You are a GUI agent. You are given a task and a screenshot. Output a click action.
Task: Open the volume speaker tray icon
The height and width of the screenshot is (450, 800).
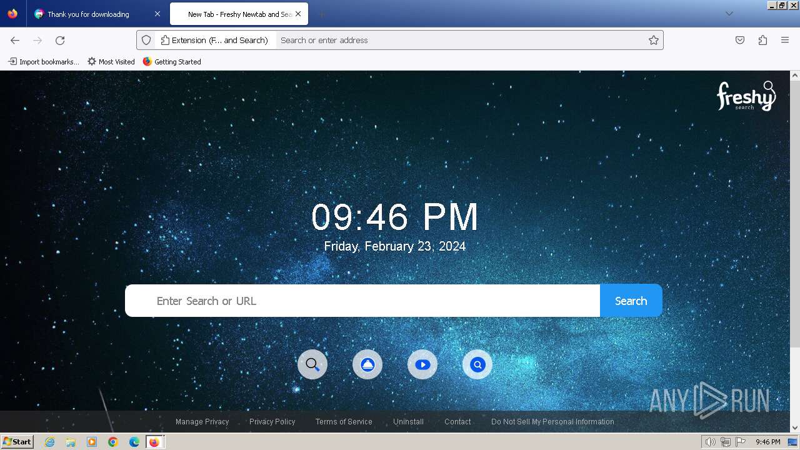click(x=711, y=442)
